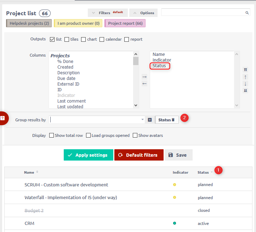
Task: Add column with right arrow icon
Action: (x=144, y=76)
